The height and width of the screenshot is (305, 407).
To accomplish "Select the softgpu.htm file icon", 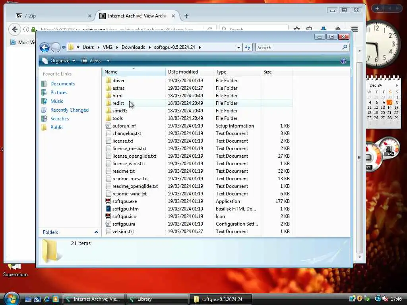I will [108, 209].
